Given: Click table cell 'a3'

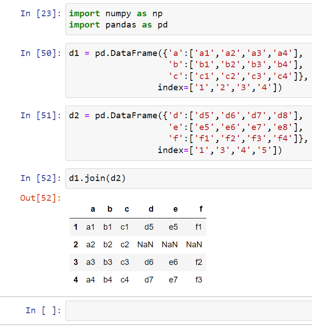Looking at the screenshot, I should click(x=90, y=262).
